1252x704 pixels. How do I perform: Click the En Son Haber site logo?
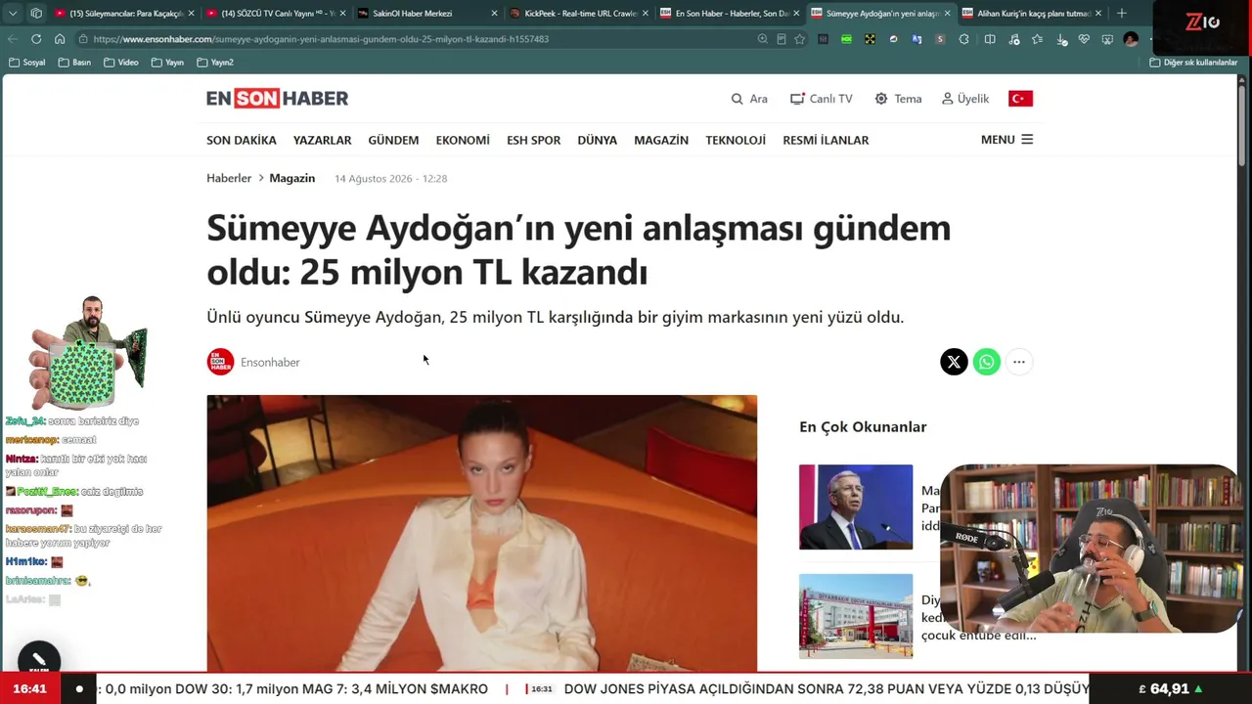277,99
